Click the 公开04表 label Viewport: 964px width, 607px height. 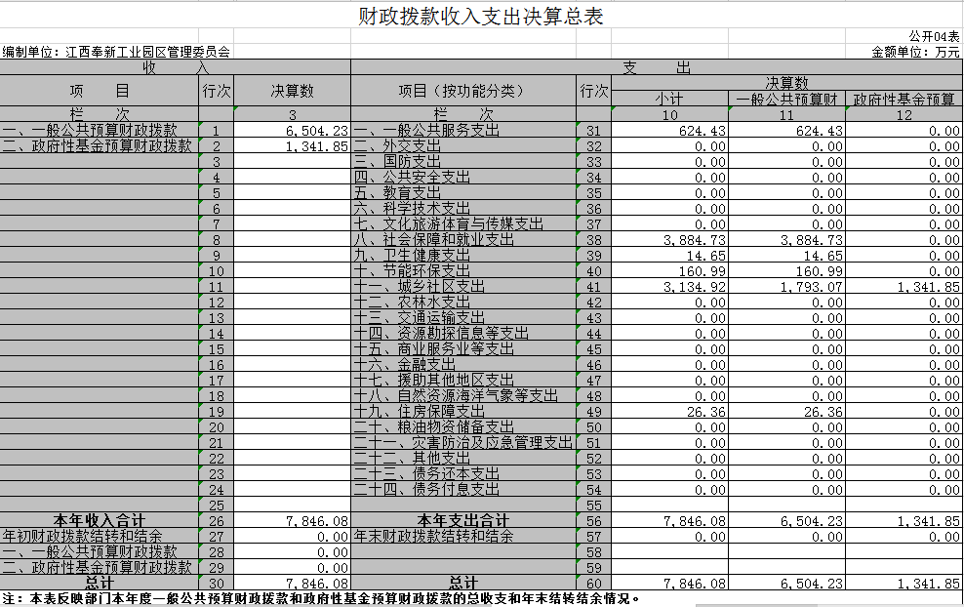coord(934,35)
